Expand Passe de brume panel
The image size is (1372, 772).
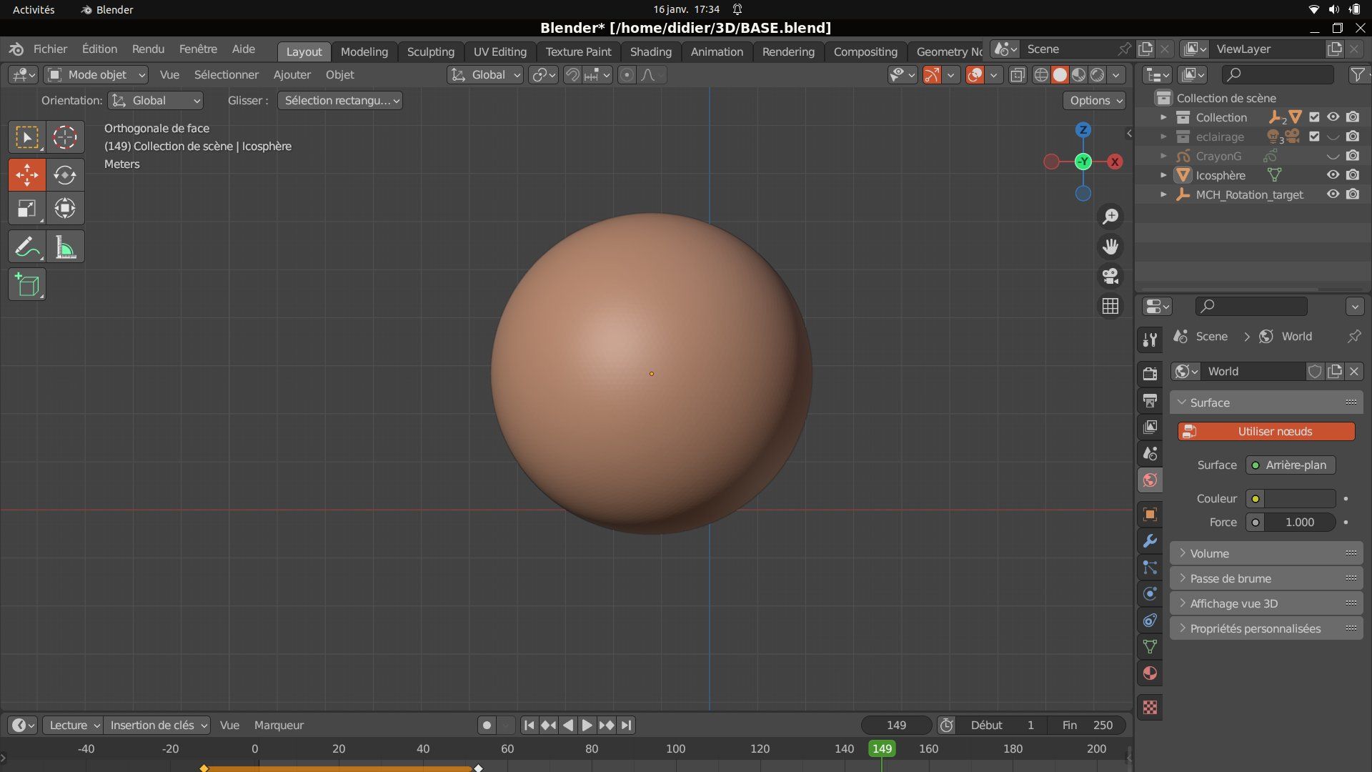click(1266, 578)
